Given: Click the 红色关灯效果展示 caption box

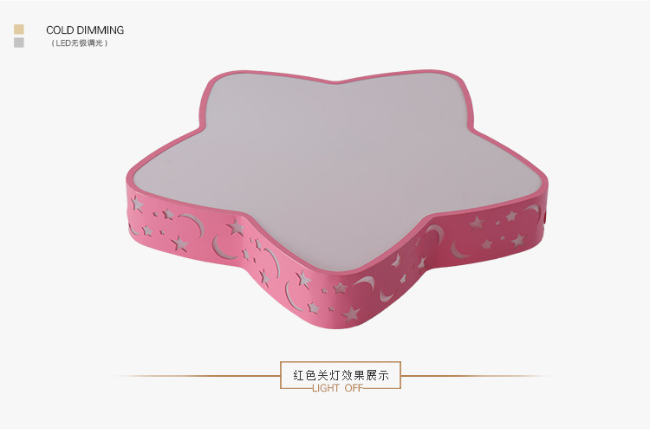Looking at the screenshot, I should 341,375.
